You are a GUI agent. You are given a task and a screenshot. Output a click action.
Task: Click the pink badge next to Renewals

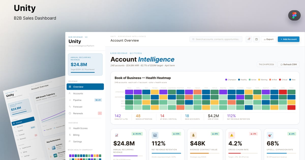pyautogui.click(x=100, y=113)
